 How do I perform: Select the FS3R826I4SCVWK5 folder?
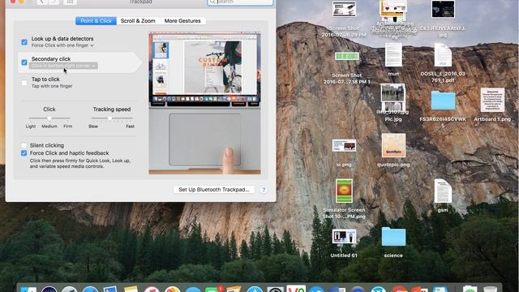click(443, 109)
